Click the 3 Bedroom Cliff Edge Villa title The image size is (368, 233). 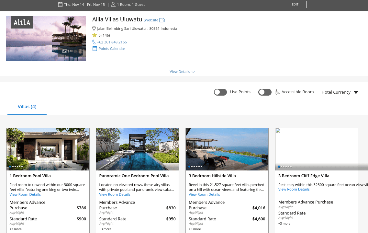point(304,176)
